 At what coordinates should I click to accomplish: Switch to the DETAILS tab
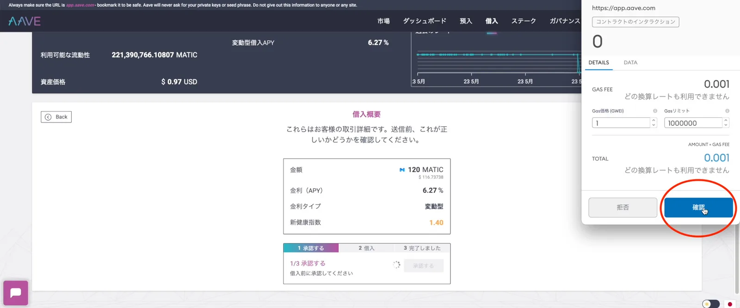(598, 62)
